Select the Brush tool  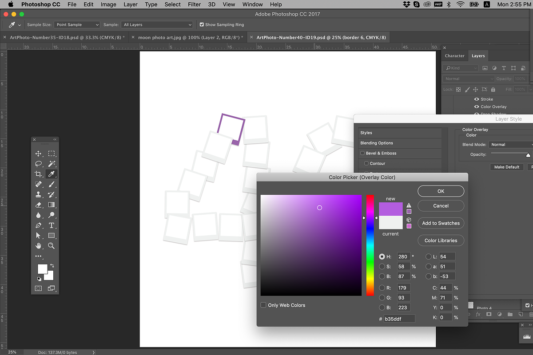click(52, 184)
